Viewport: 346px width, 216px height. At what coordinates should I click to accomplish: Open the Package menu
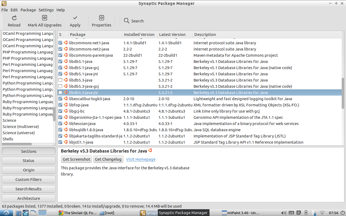[28, 10]
